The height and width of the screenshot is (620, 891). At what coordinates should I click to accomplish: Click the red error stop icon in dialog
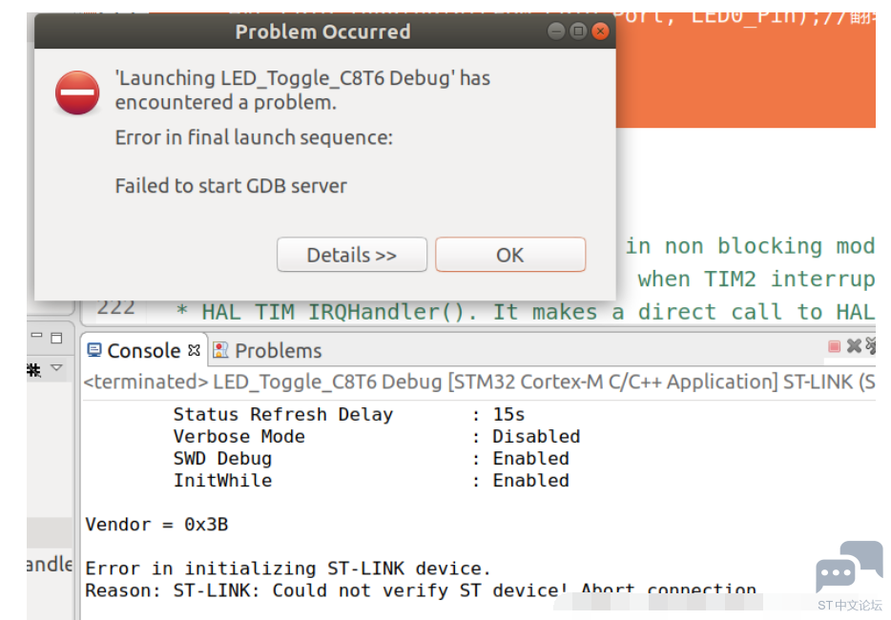[x=77, y=93]
